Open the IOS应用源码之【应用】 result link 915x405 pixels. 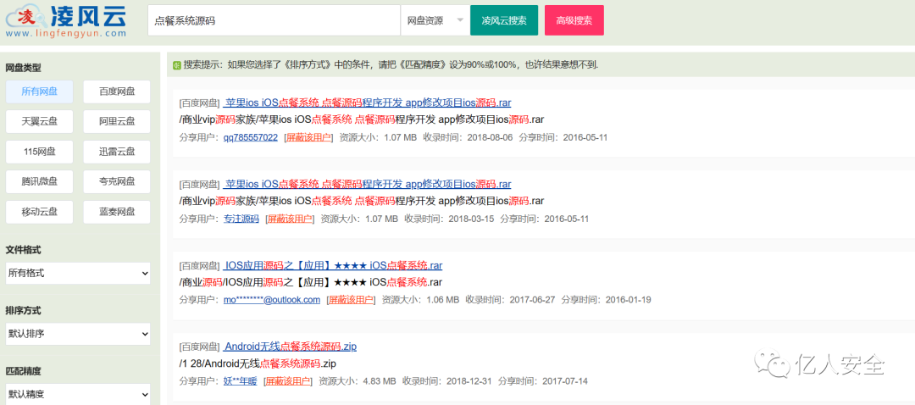pos(333,266)
